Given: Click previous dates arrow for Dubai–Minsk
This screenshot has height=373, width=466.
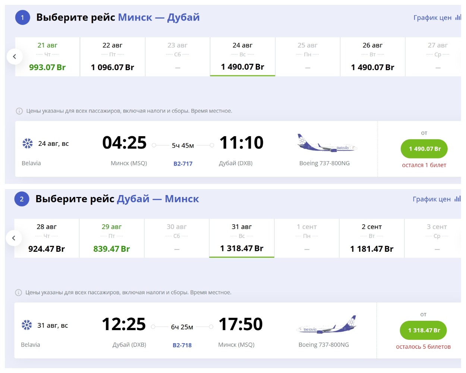Looking at the screenshot, I should click(14, 238).
